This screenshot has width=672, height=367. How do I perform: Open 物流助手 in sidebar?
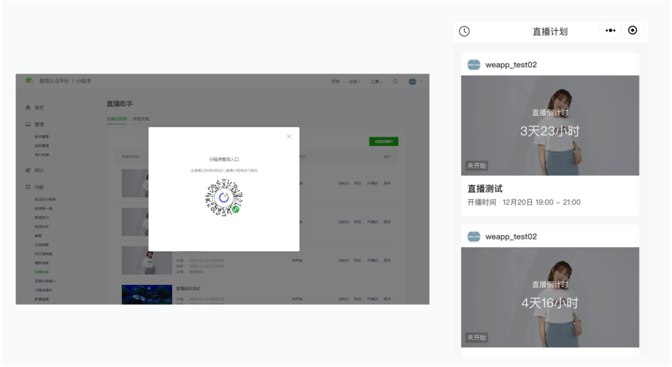[x=42, y=226]
